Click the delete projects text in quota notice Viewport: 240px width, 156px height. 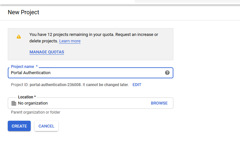tap(44, 41)
